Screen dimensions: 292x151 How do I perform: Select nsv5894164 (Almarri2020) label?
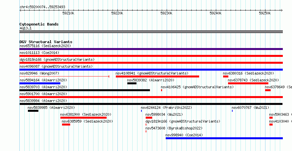pyautogui.click(x=43, y=80)
